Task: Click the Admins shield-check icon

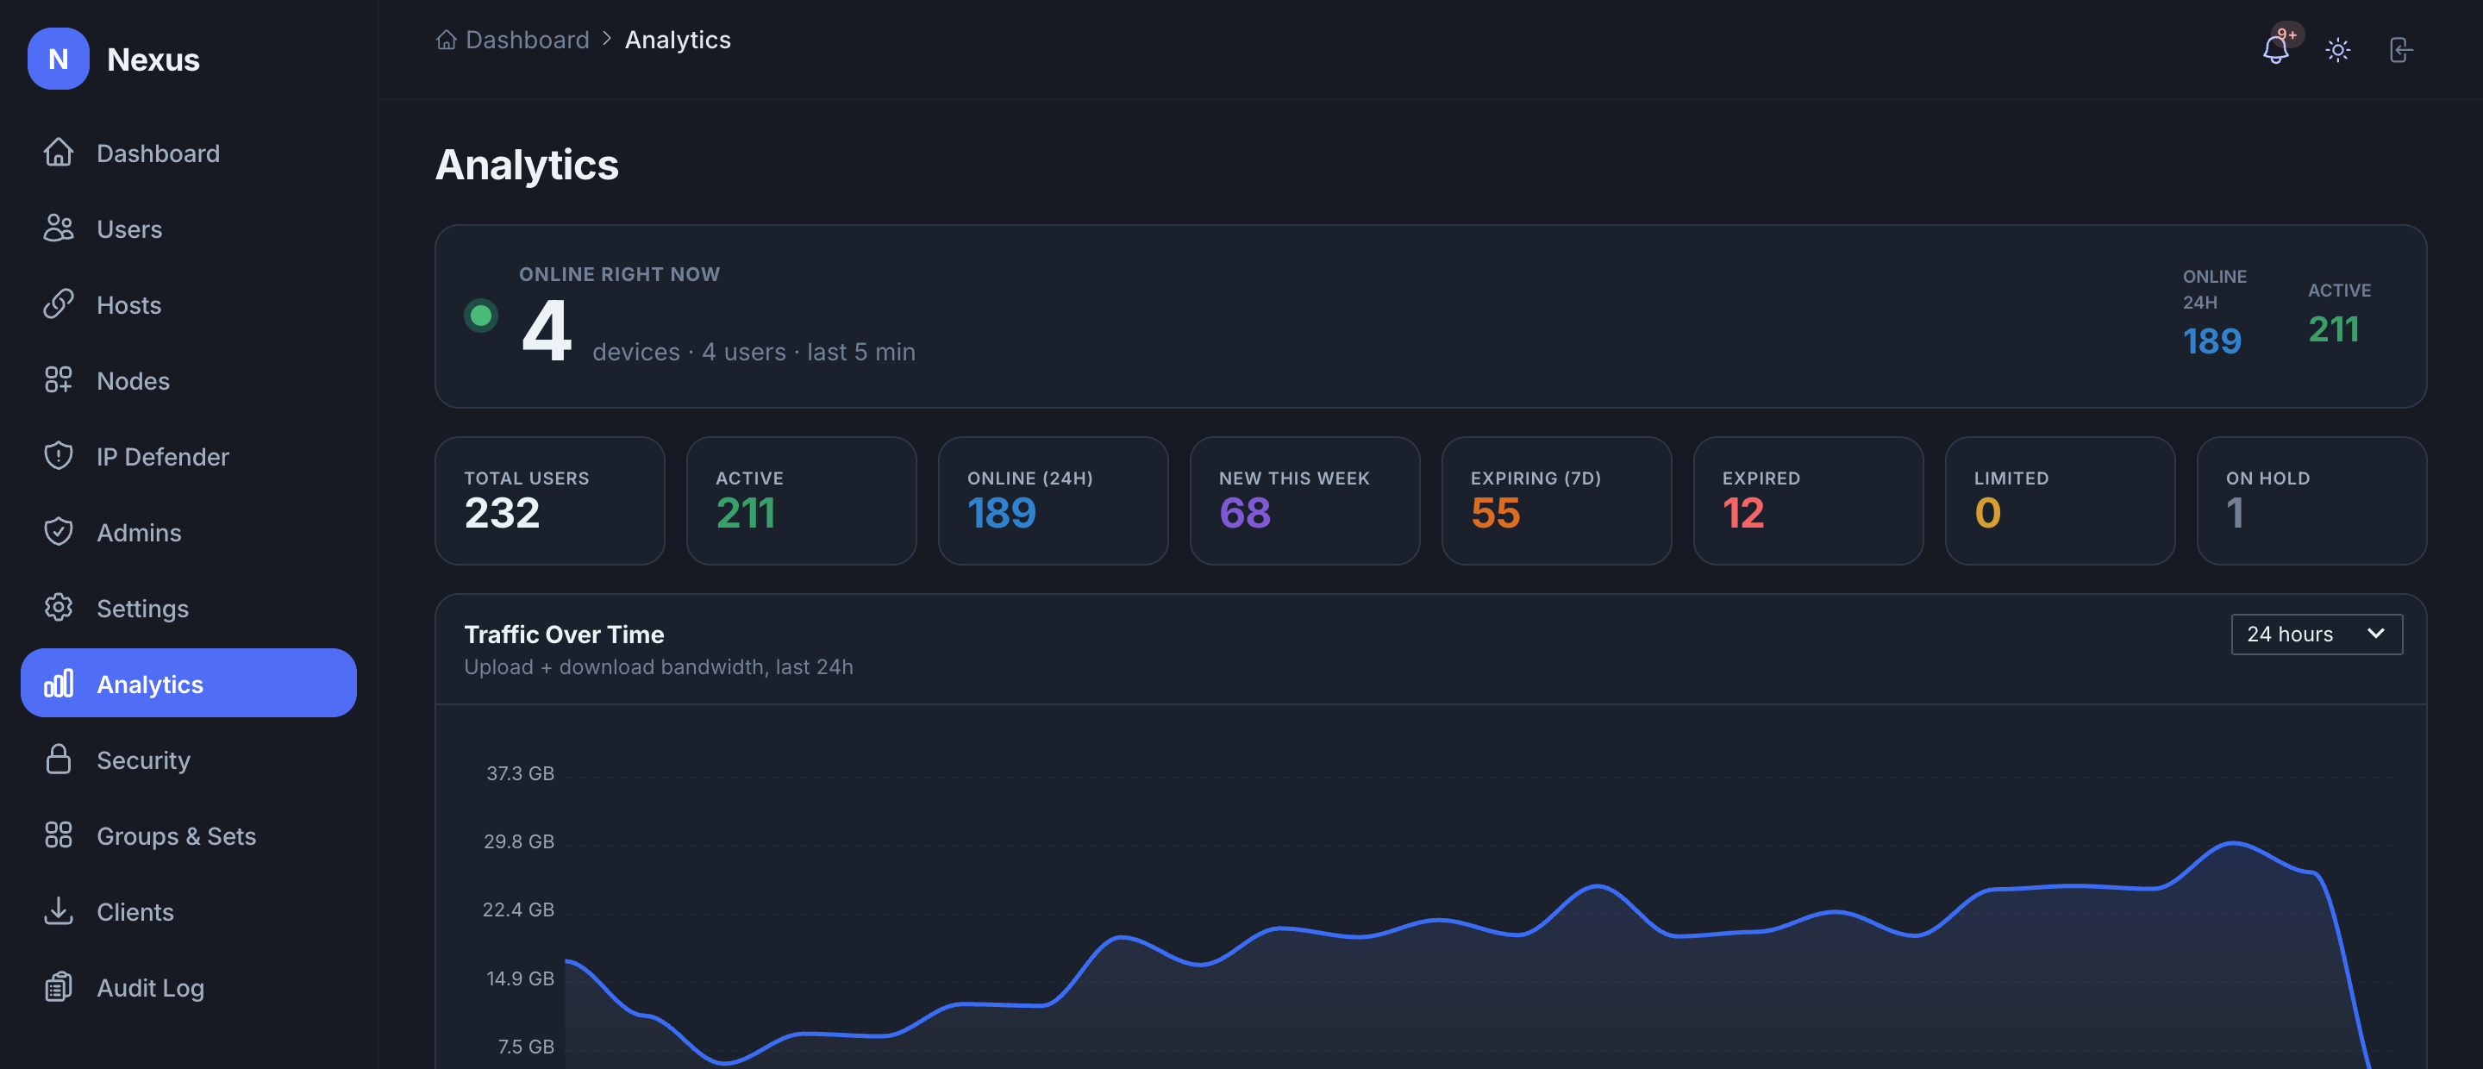Action: [x=58, y=532]
